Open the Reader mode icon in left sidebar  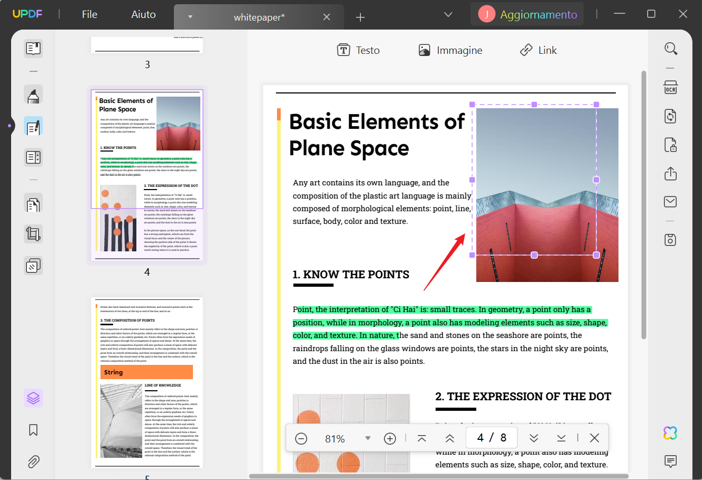33,49
